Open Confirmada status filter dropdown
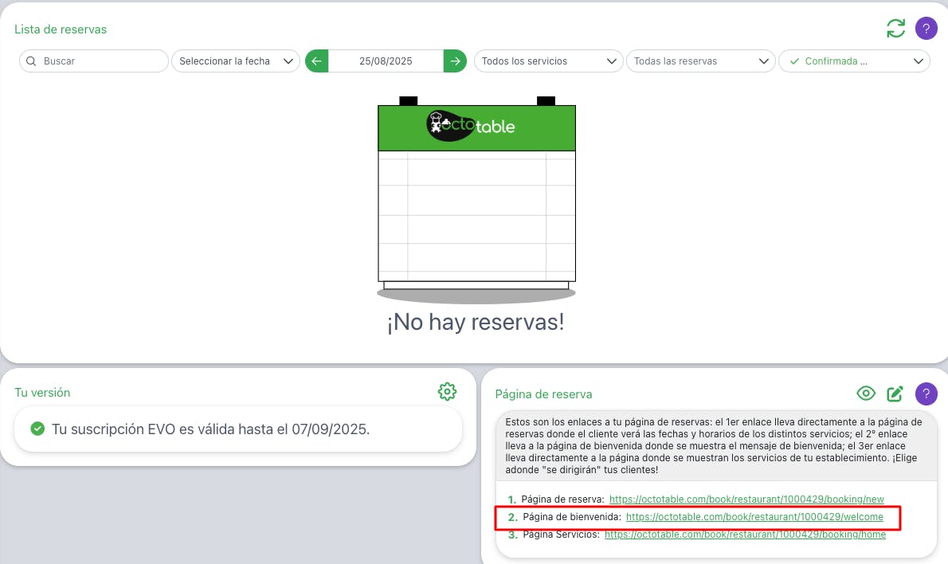This screenshot has height=564, width=948. (x=854, y=61)
